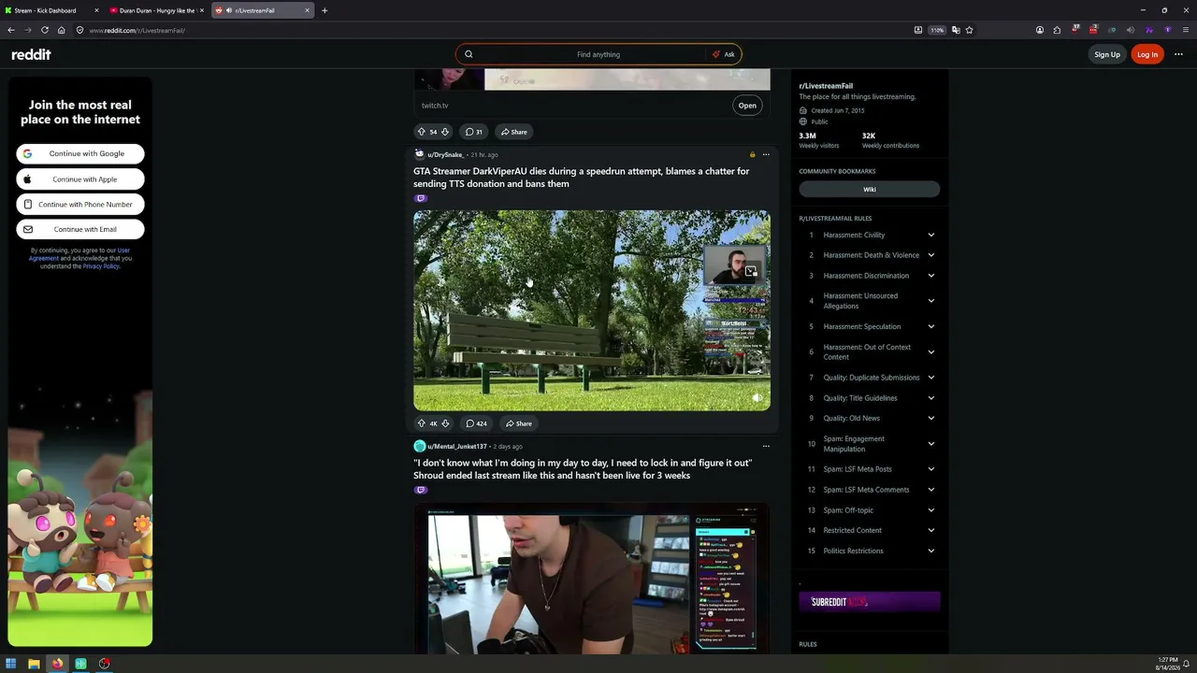Downvote the DarkViperAU speedrun post
This screenshot has width=1197, height=673.
(x=445, y=423)
